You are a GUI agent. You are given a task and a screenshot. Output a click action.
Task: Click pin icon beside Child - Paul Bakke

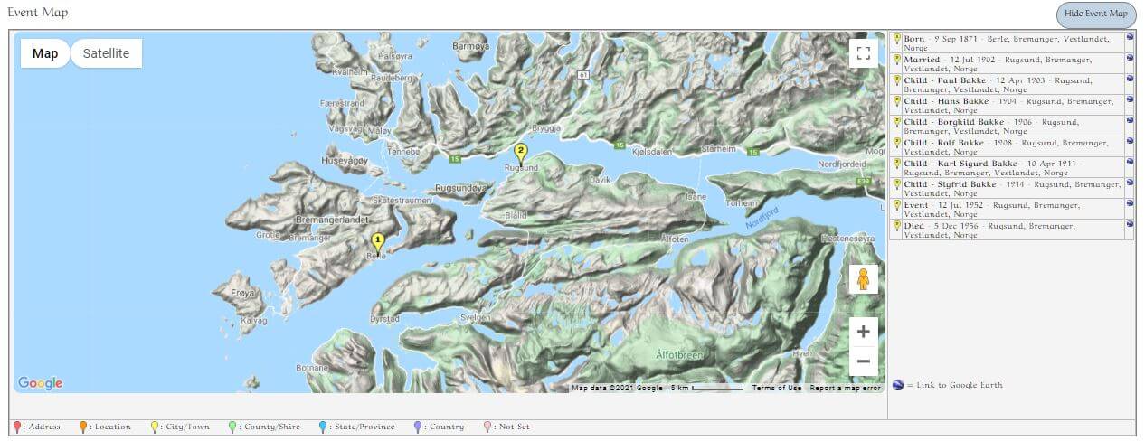[897, 80]
